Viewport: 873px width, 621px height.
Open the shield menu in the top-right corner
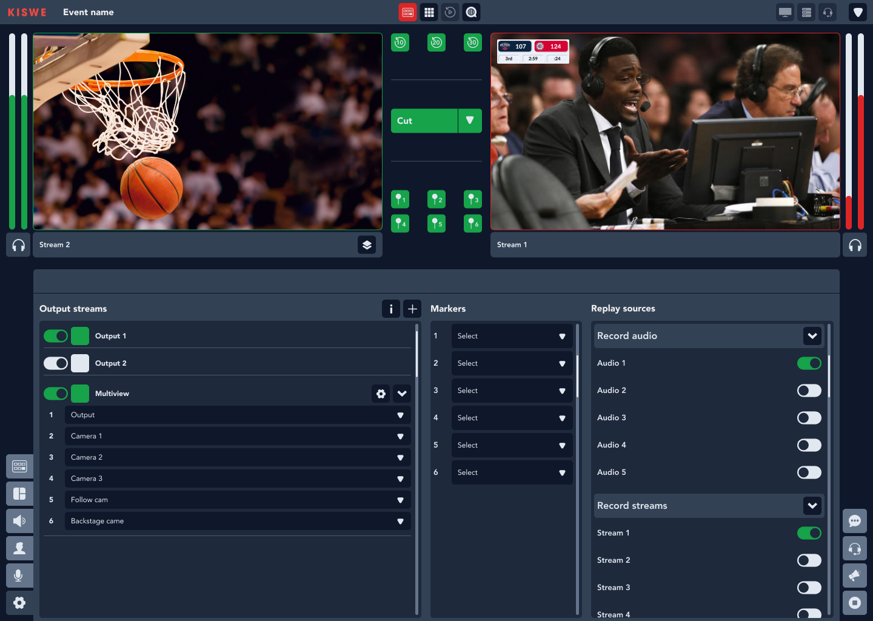click(x=858, y=12)
